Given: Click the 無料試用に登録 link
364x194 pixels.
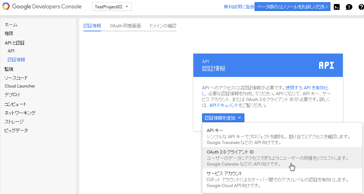Looking at the screenshot, I should pyautogui.click(x=239, y=7).
